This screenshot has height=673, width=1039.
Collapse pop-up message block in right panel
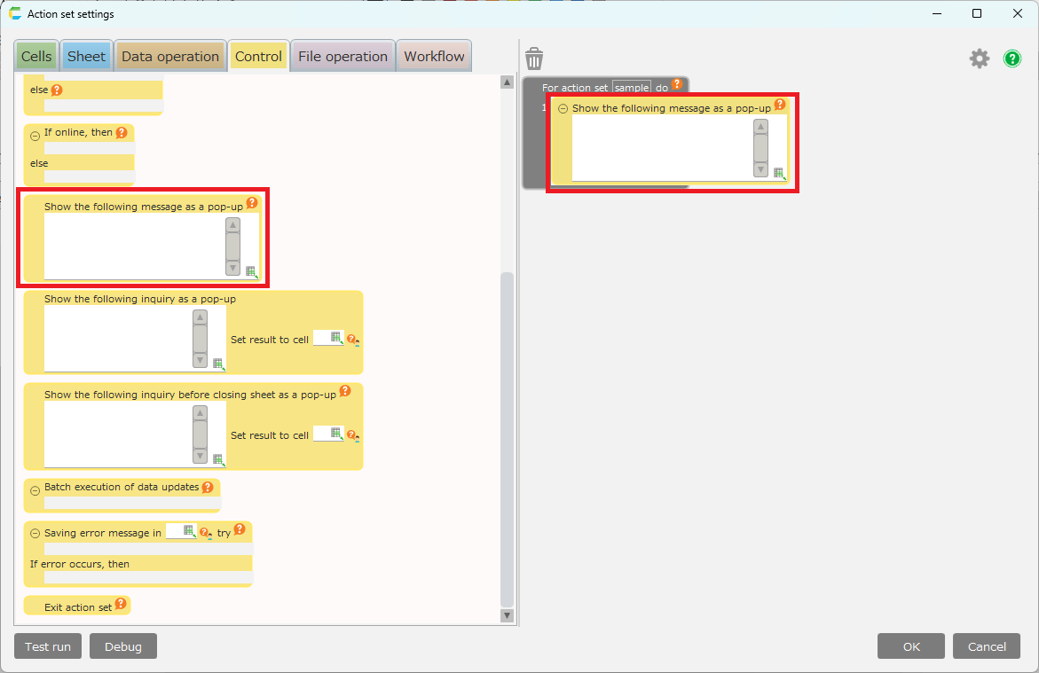pos(563,109)
